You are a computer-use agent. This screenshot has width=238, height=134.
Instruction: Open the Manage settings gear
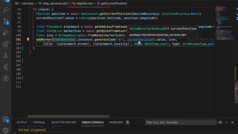(x=6, y=130)
